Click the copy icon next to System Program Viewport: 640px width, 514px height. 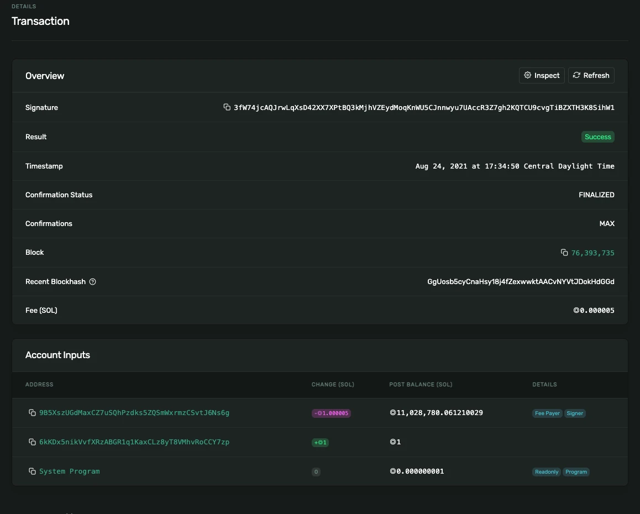tap(32, 471)
